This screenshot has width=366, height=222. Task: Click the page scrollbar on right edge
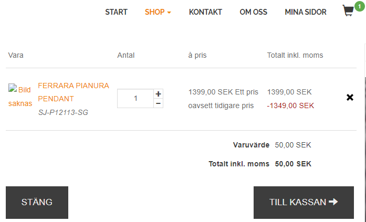[365, 132]
